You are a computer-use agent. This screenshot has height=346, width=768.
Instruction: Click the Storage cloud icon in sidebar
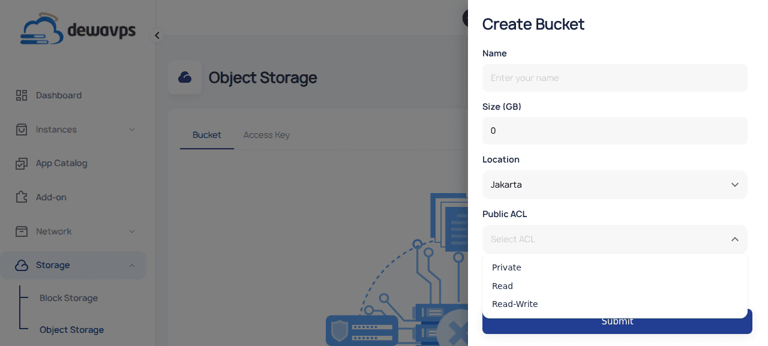click(x=22, y=265)
